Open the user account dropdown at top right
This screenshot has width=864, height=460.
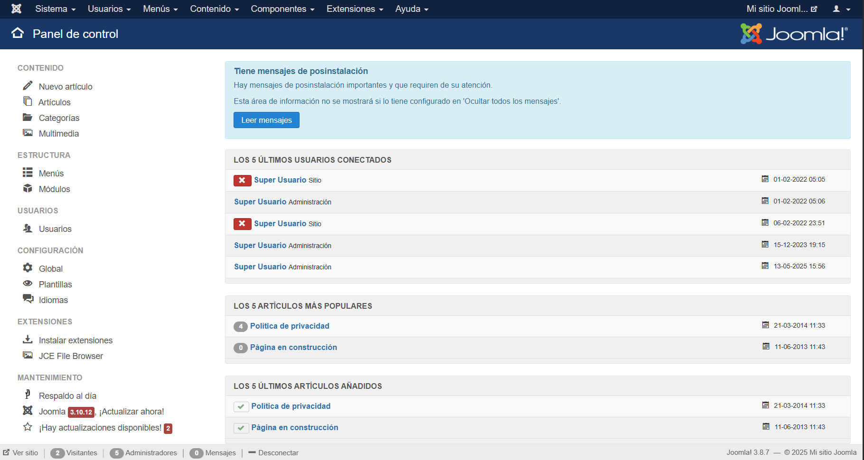(x=842, y=9)
